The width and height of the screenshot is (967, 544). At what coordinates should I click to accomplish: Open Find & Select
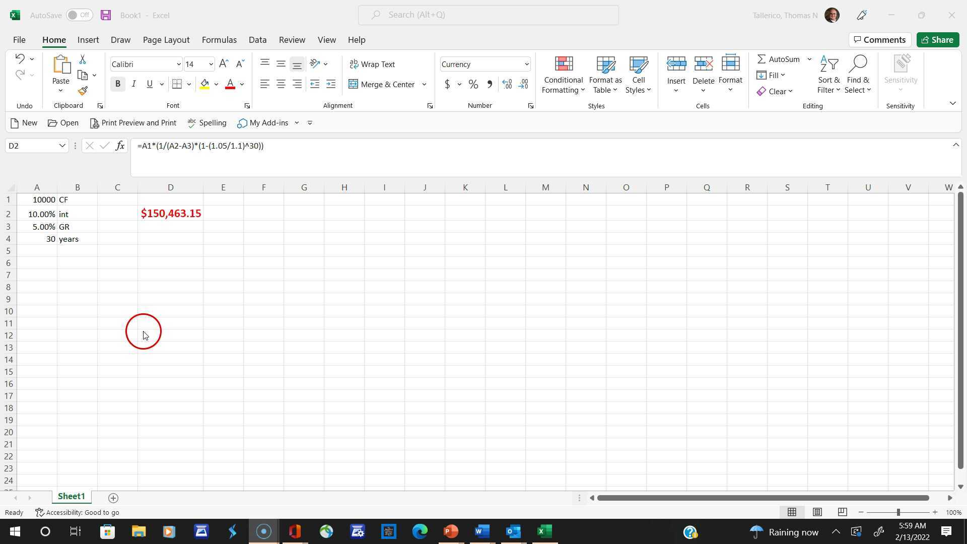tap(857, 75)
